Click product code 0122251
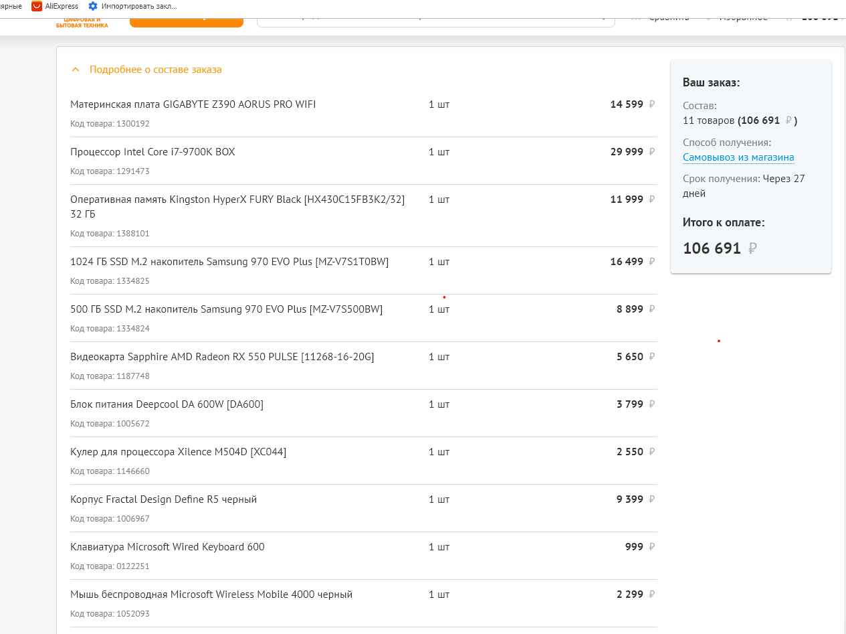 (110, 566)
